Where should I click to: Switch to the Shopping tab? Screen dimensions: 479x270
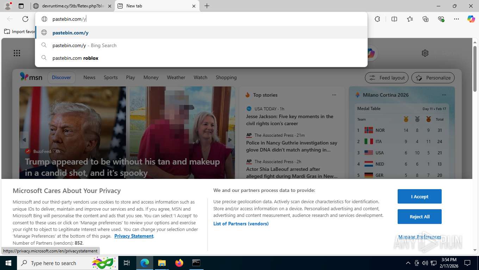pos(226,77)
